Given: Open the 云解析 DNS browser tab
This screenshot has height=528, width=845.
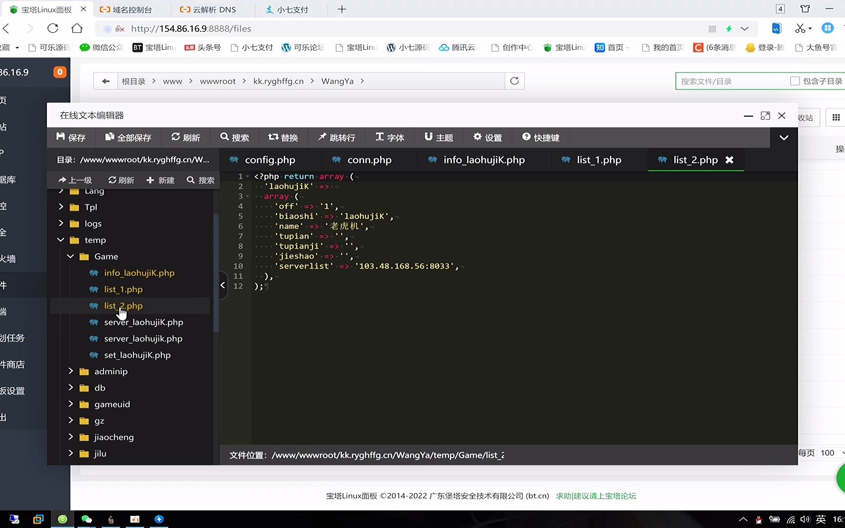Looking at the screenshot, I should (213, 9).
